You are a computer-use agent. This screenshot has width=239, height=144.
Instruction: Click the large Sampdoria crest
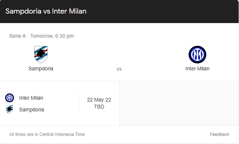tap(41, 54)
